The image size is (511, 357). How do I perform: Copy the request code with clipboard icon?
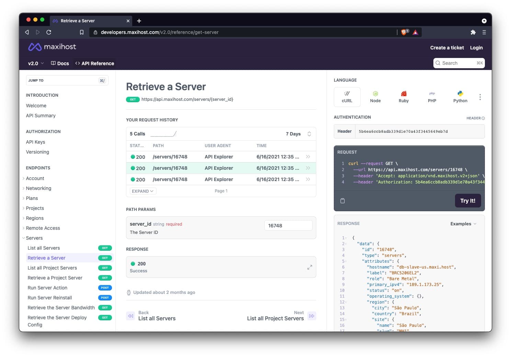342,201
